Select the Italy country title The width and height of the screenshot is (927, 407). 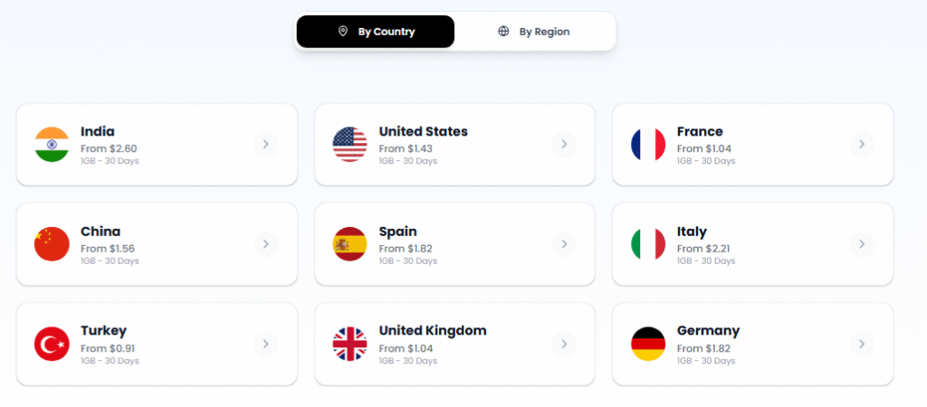(692, 232)
